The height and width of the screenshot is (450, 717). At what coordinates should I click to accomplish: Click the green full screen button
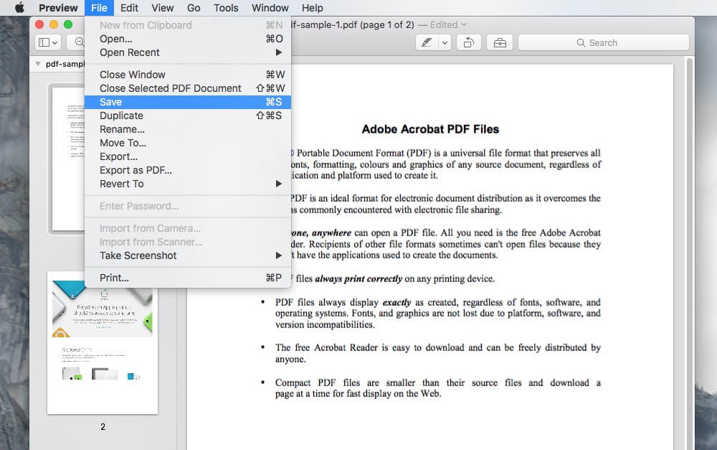pos(68,24)
